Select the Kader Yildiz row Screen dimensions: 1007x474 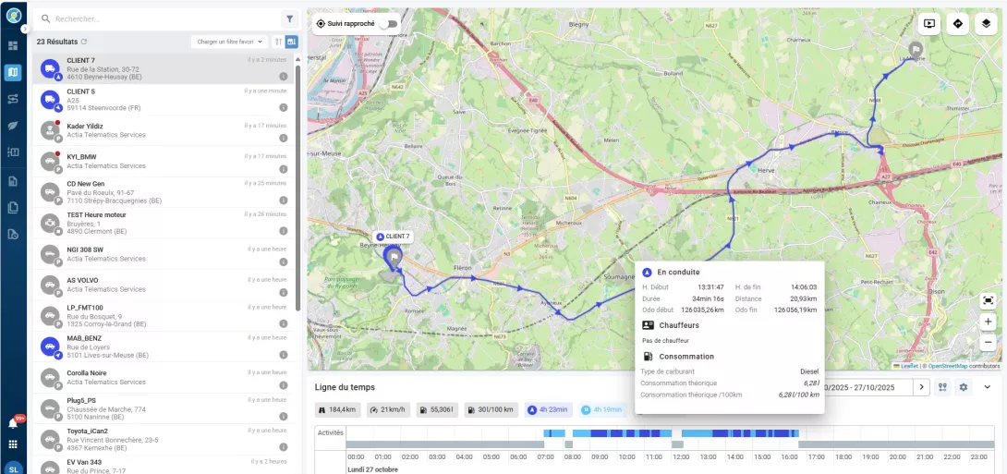pos(164,130)
